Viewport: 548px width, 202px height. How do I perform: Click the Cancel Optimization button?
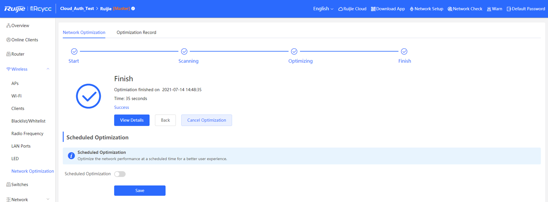(206, 120)
